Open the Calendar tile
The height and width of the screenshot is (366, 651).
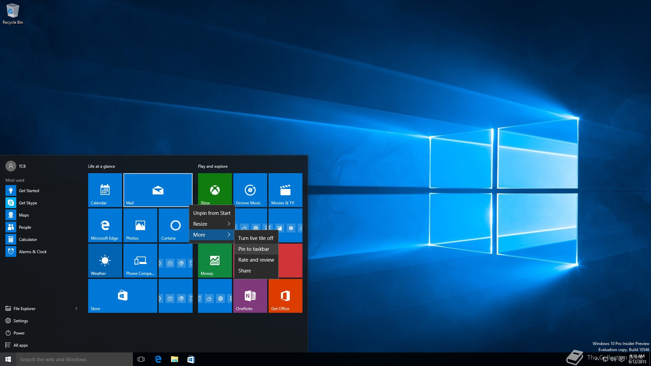point(105,190)
